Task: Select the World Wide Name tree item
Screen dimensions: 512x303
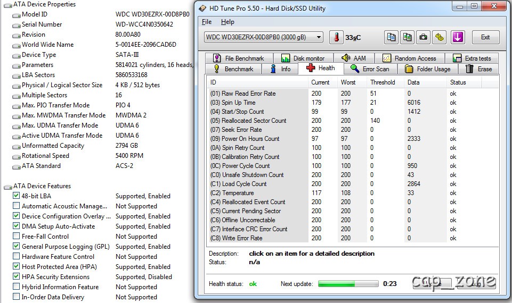Action: (47, 45)
